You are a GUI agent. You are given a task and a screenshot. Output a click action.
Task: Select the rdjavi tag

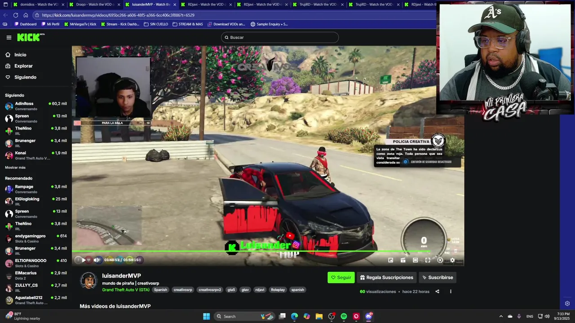[x=260, y=290]
